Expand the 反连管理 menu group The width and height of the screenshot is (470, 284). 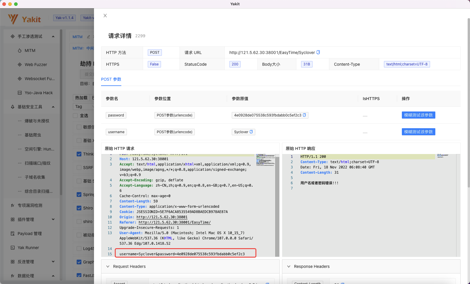click(53, 261)
